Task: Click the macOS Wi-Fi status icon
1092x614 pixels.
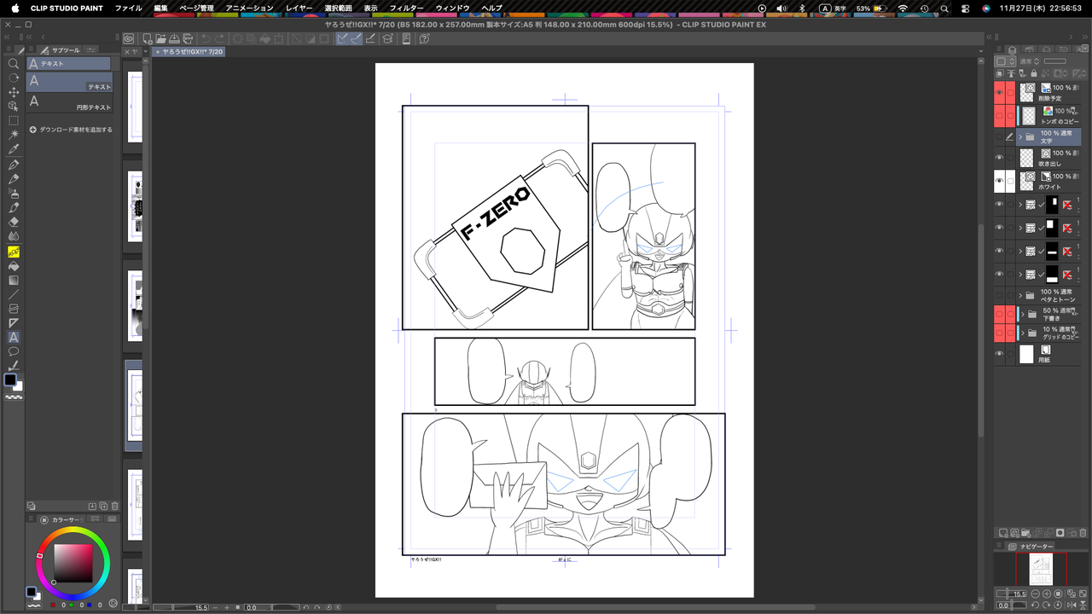Action: [x=903, y=8]
